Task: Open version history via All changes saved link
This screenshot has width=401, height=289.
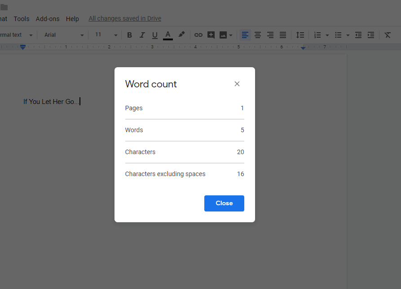Action: tap(124, 18)
